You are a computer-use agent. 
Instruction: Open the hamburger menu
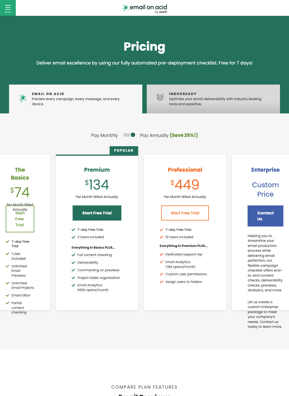pos(8,8)
